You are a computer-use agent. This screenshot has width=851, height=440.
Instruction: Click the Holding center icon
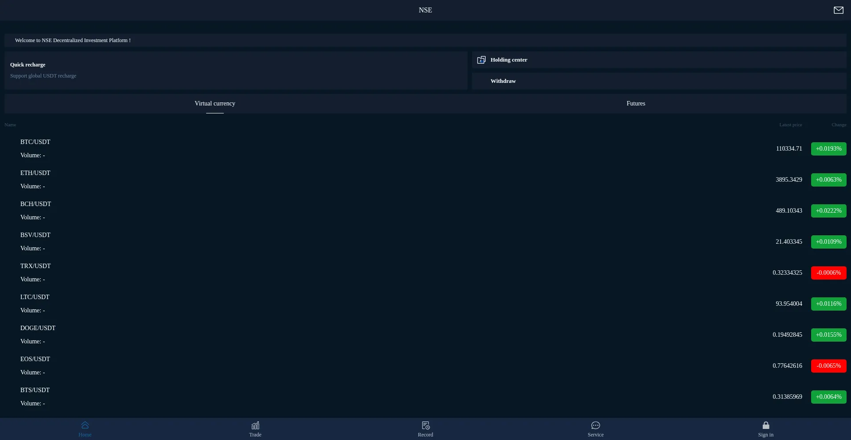[x=481, y=60]
